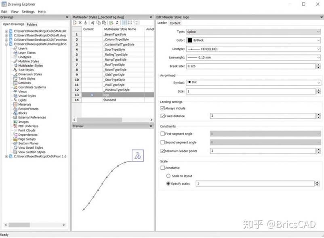Select Multiline Styles tree node
Screen dimensions: 324x238
click(x=29, y=61)
